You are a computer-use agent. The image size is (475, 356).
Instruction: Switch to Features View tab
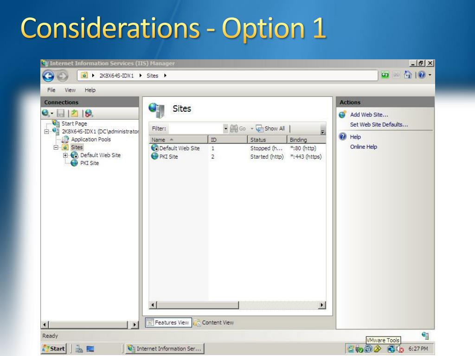[168, 323]
